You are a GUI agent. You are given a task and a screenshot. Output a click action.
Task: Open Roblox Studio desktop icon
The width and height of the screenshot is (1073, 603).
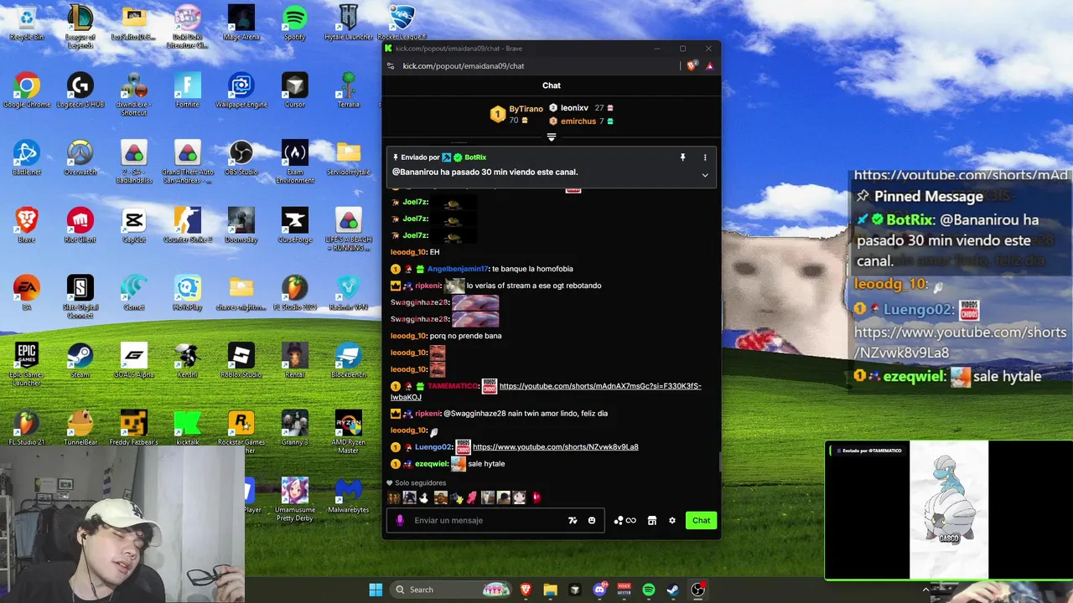pos(241,360)
